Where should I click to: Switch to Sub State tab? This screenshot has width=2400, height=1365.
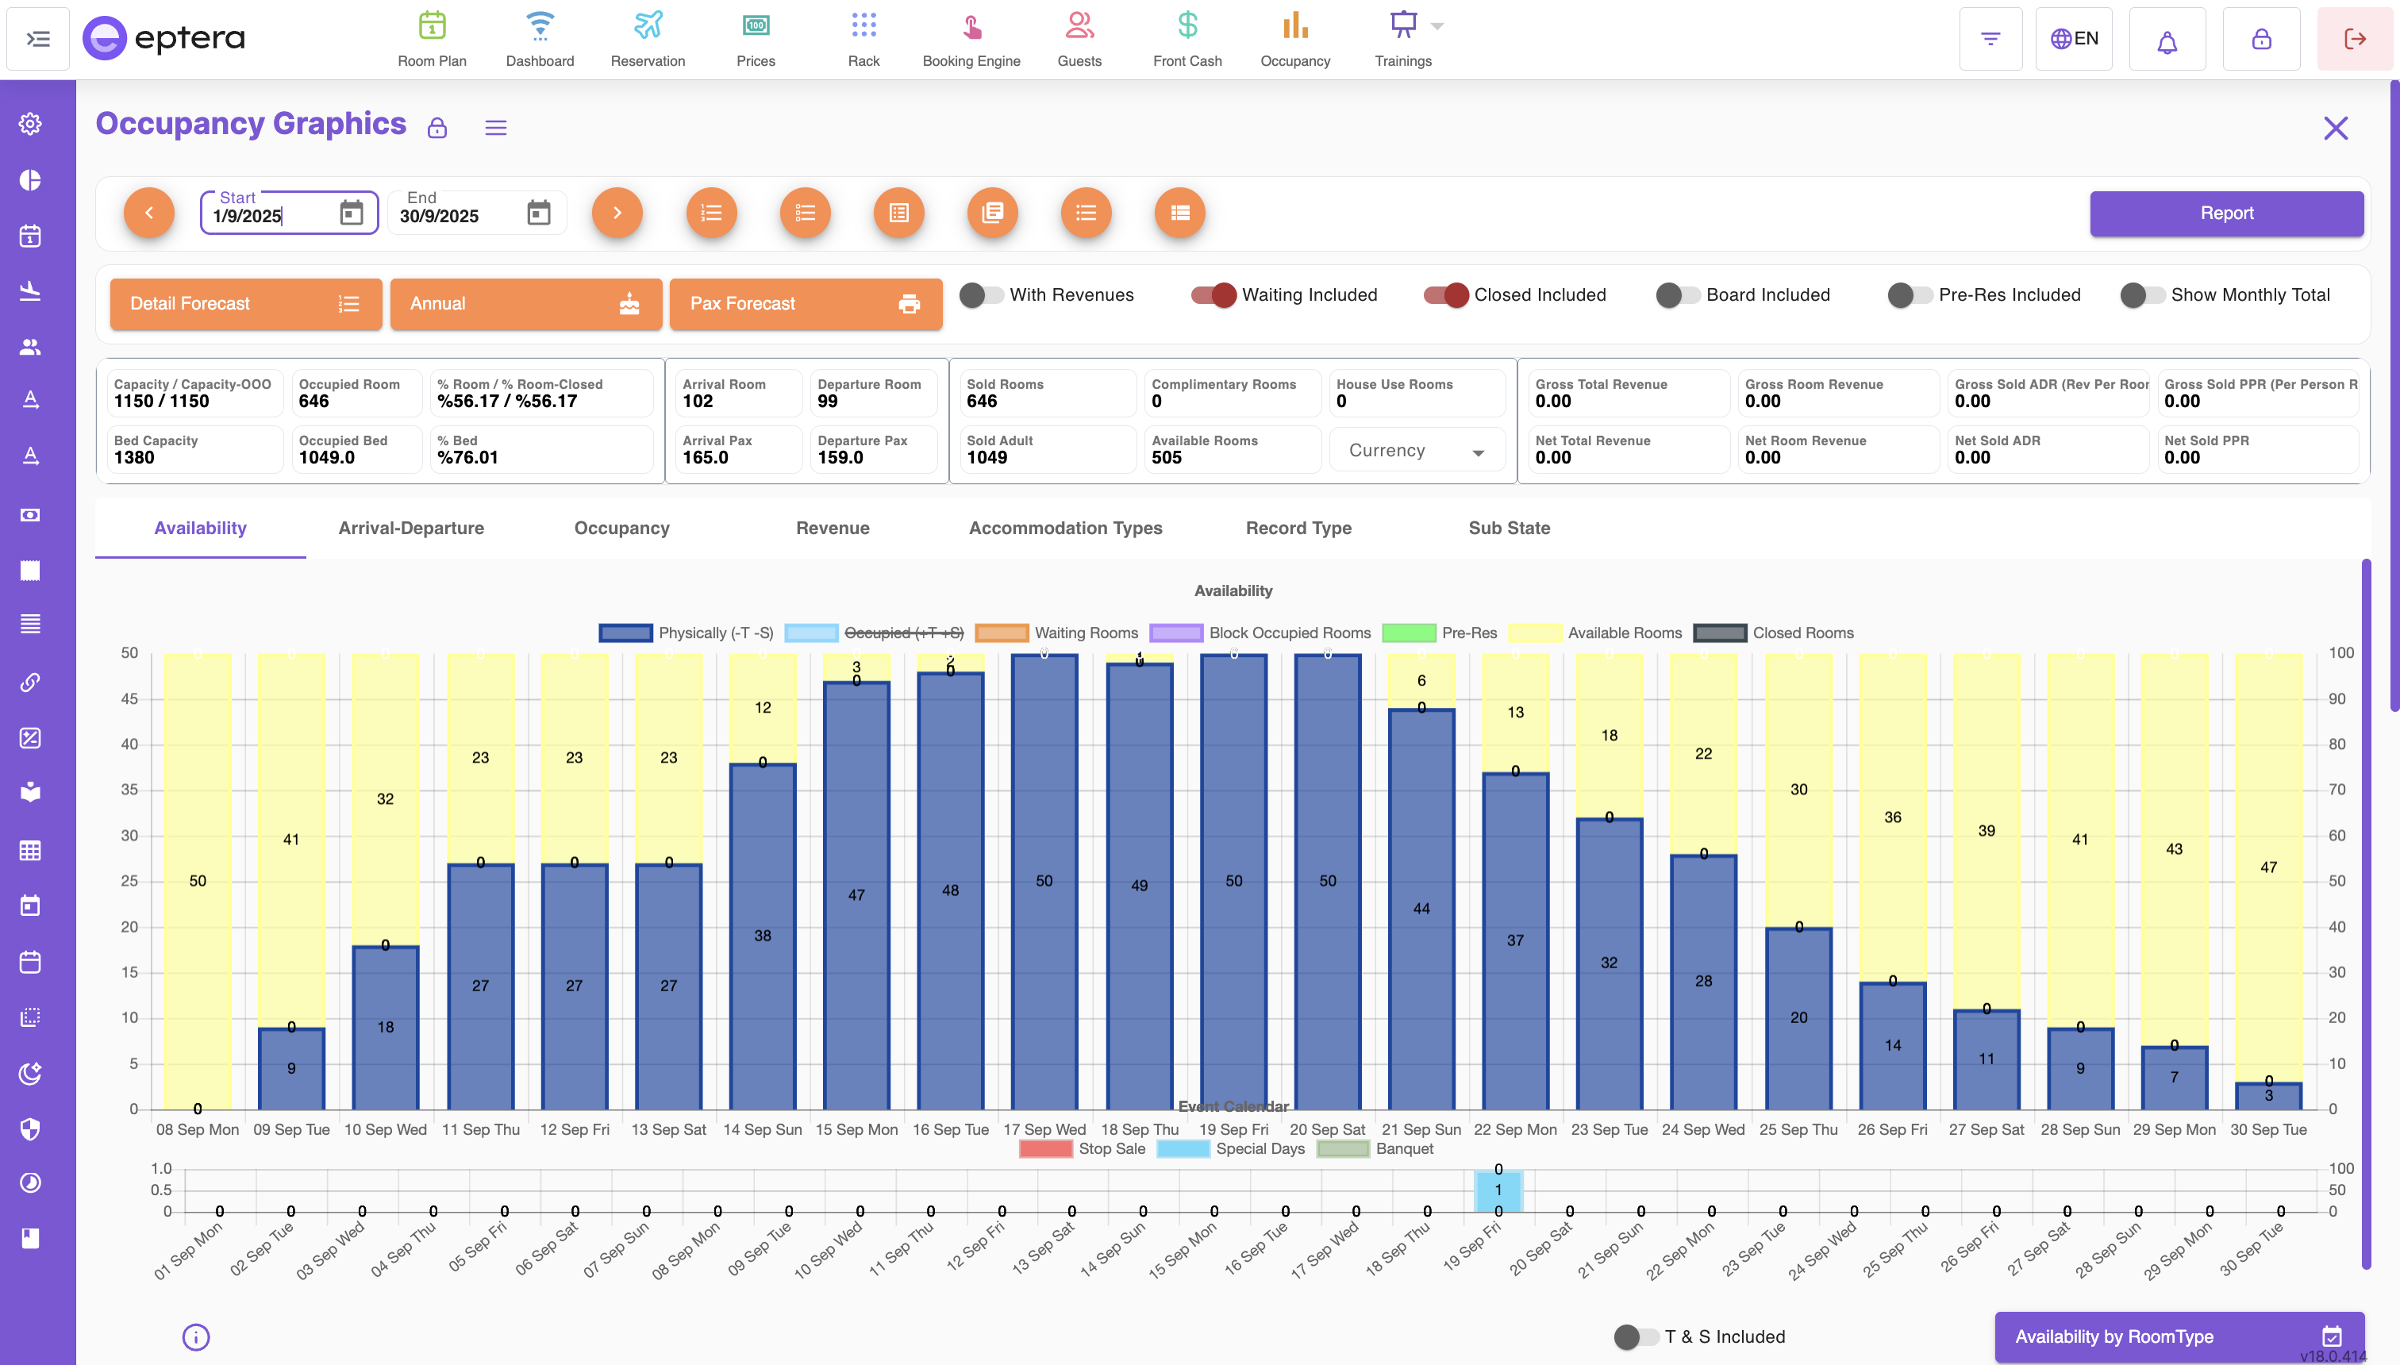(1510, 529)
